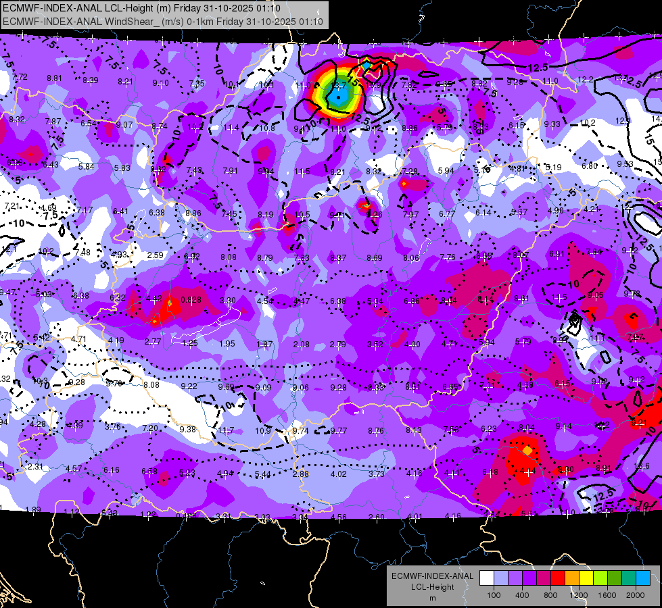The height and width of the screenshot is (608, 662).
Task: Click the white legend color swatch
Action: (x=487, y=578)
